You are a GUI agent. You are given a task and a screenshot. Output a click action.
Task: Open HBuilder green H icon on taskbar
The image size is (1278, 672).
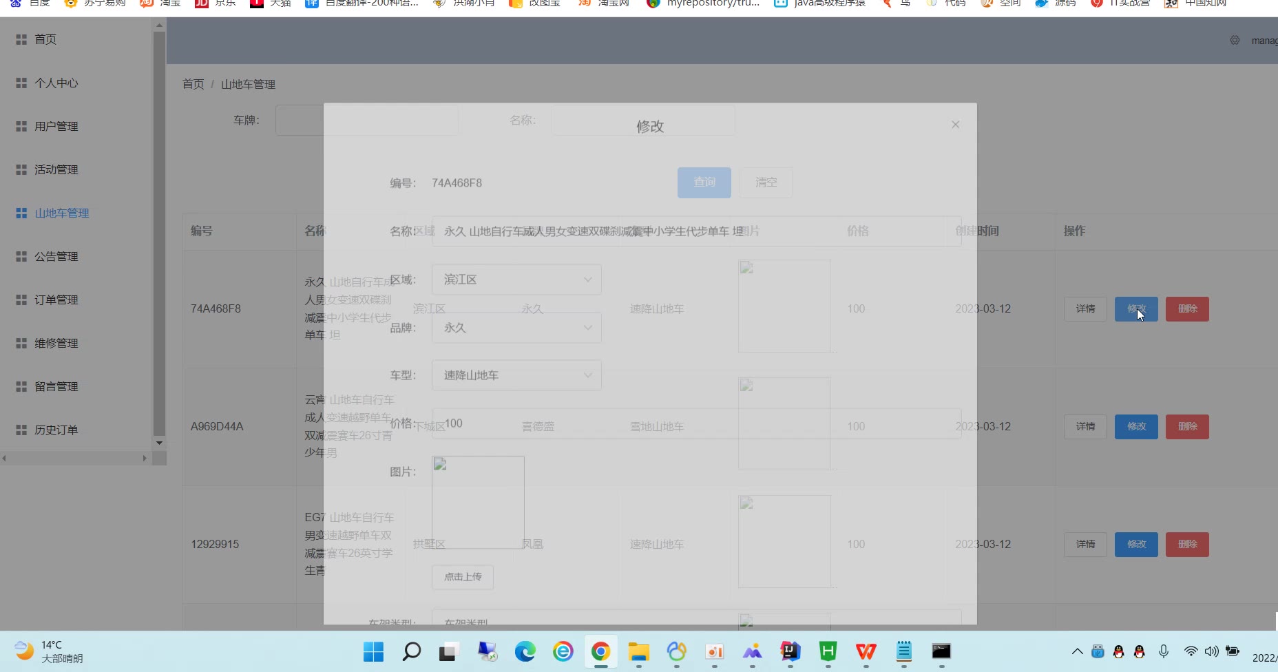click(x=828, y=651)
